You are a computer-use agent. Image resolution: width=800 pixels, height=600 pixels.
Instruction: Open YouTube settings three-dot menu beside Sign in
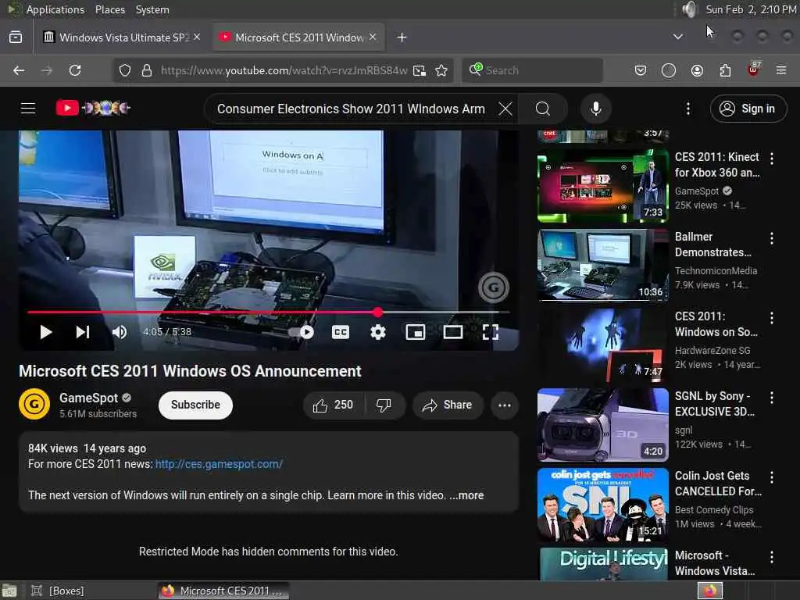(687, 109)
